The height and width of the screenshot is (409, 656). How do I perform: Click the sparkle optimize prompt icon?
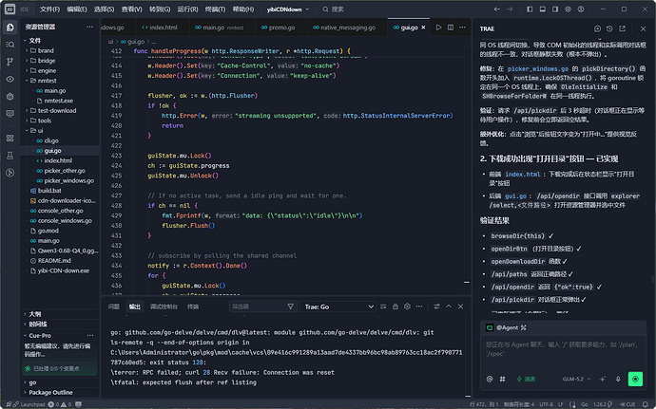pyautogui.click(x=603, y=379)
